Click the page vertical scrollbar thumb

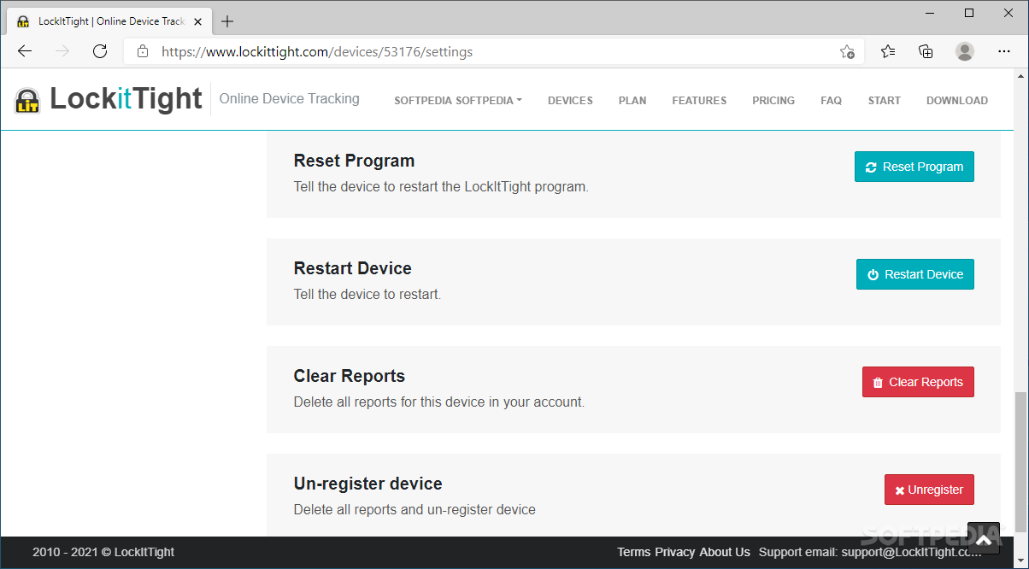point(1020,462)
